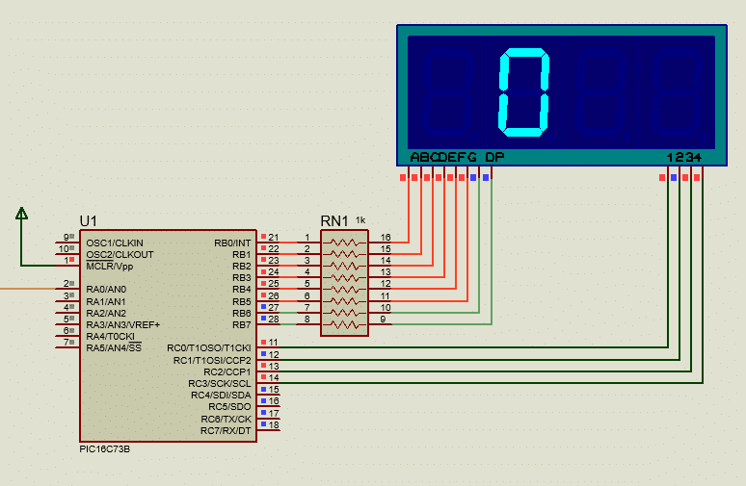This screenshot has height=486, width=746.
Task: Click the RB4 pin label
Action: [x=241, y=290]
